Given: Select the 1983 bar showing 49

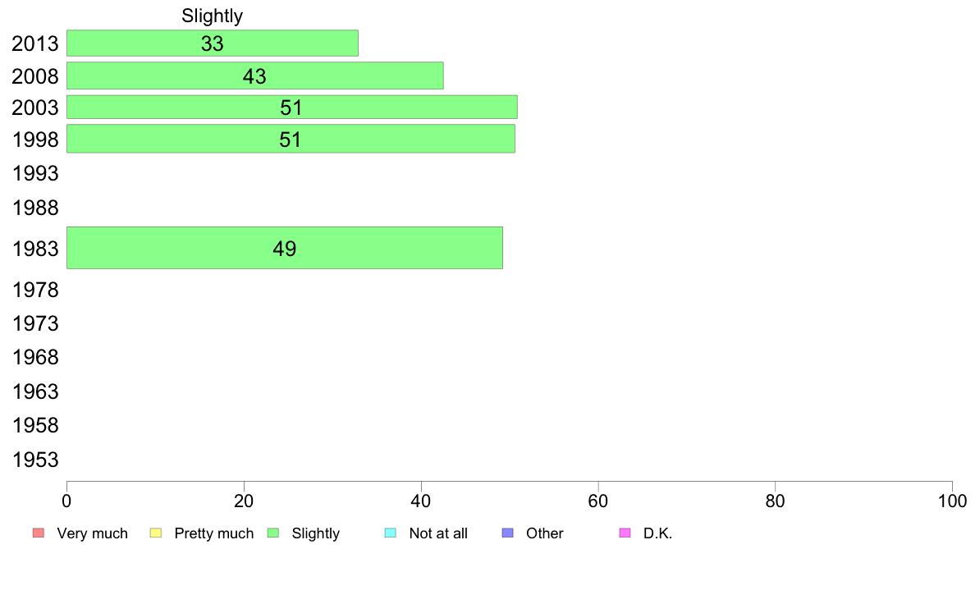Looking at the screenshot, I should pyautogui.click(x=284, y=248).
